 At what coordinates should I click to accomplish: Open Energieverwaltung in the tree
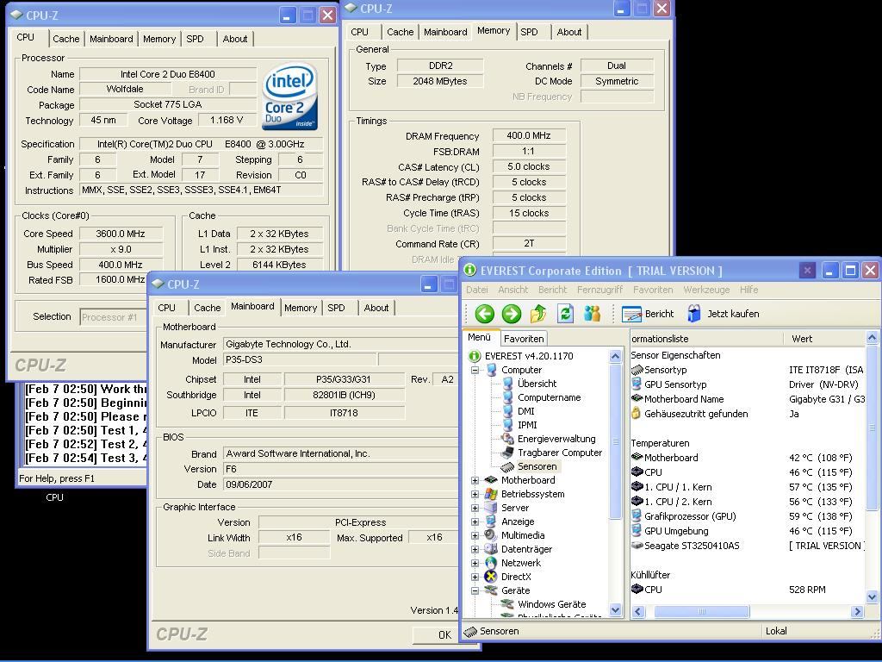(556, 439)
